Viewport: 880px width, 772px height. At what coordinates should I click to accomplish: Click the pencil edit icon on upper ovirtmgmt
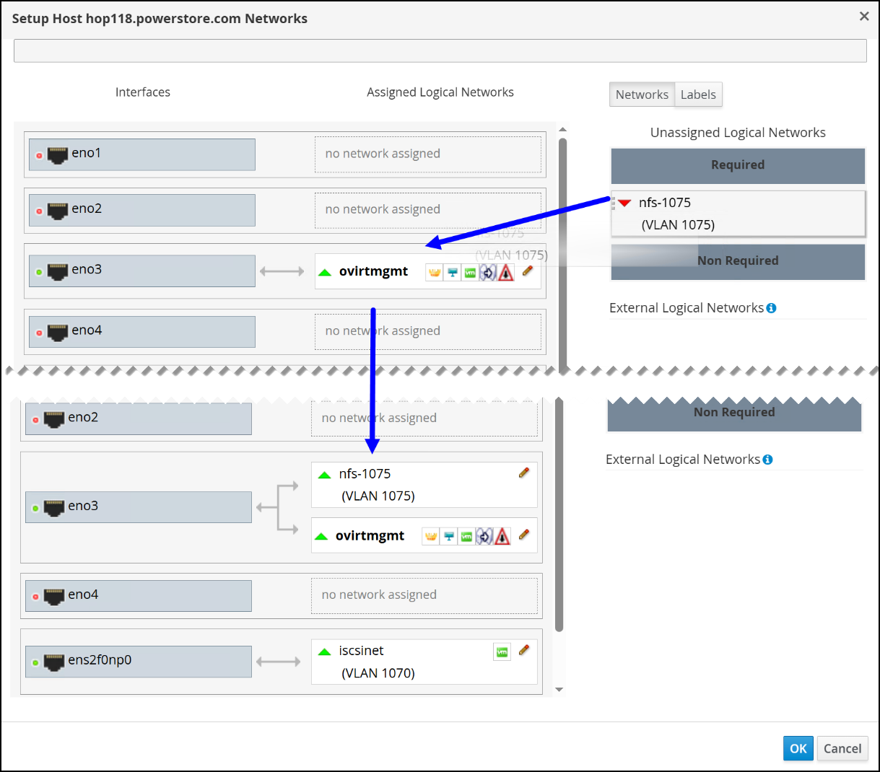click(527, 271)
